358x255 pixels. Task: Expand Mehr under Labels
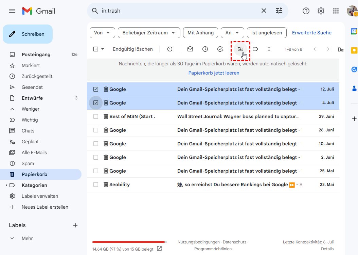click(x=27, y=238)
